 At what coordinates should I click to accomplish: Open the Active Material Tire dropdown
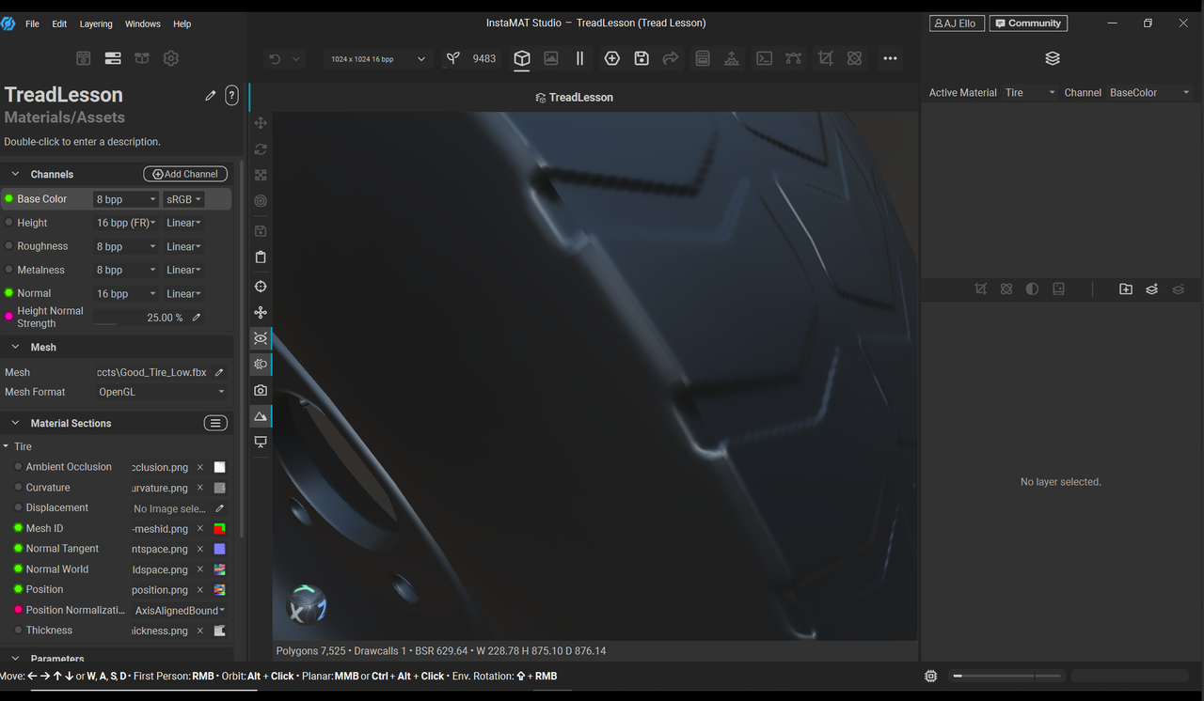tap(1030, 93)
